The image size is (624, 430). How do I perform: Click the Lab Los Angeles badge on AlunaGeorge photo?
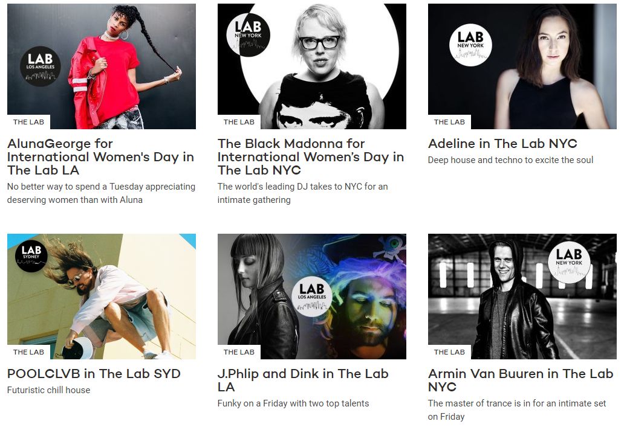[x=40, y=66]
